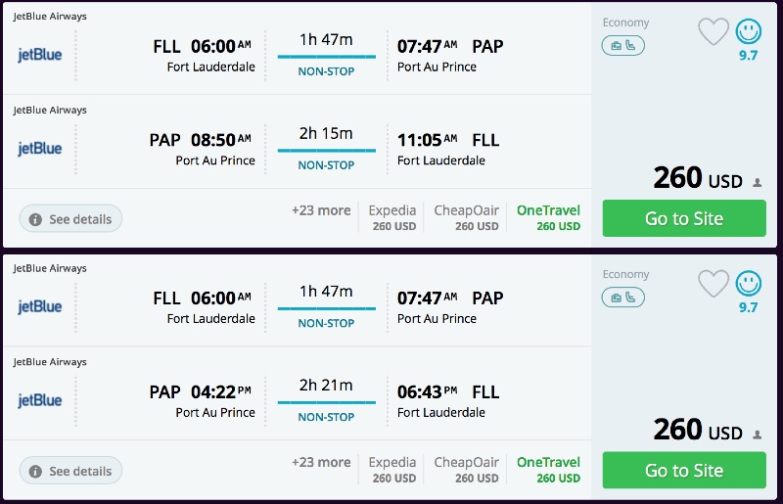Select OneTravel 260 USD offer in first result

coord(548,217)
